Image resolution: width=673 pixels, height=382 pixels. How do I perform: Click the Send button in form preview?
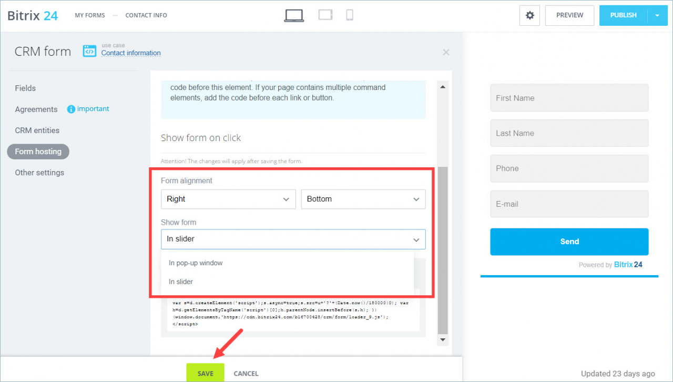click(569, 242)
